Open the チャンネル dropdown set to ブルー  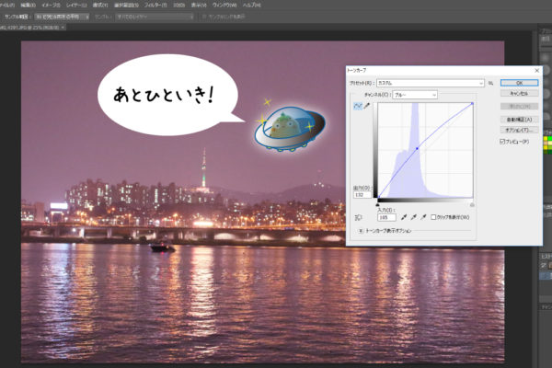pos(415,95)
